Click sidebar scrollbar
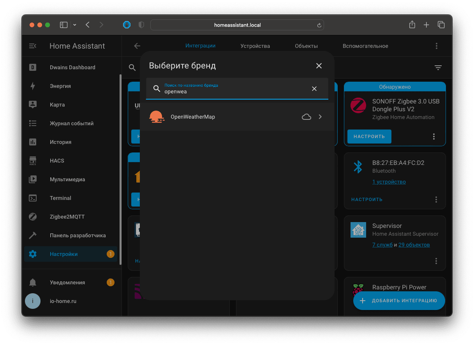The height and width of the screenshot is (345, 474). click(120, 169)
